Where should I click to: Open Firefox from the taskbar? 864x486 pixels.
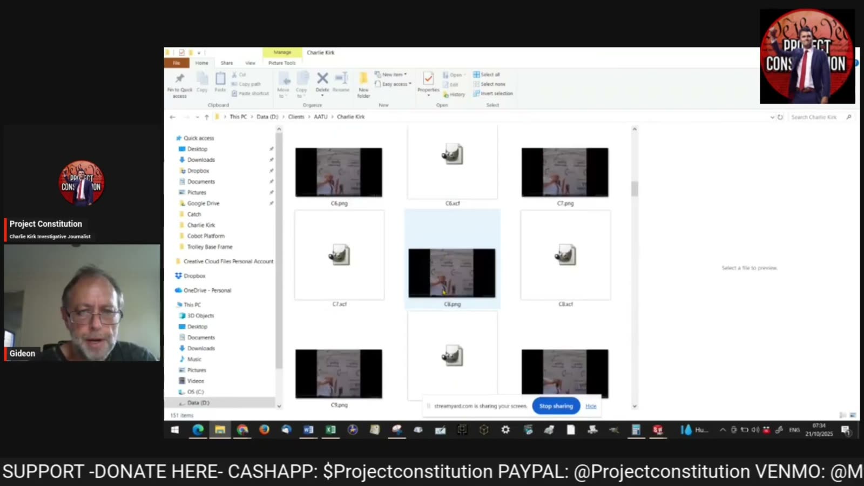264,429
